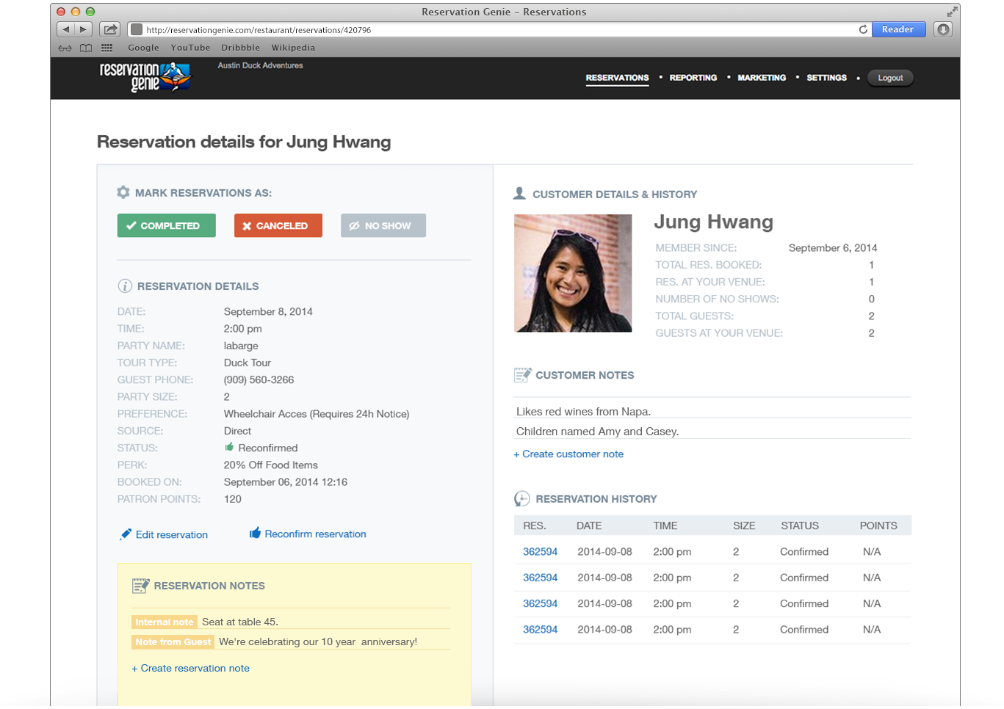The height and width of the screenshot is (709, 1004).
Task: Click the 'September 06, 2014 12:16' booked-on value
Action: (x=286, y=482)
